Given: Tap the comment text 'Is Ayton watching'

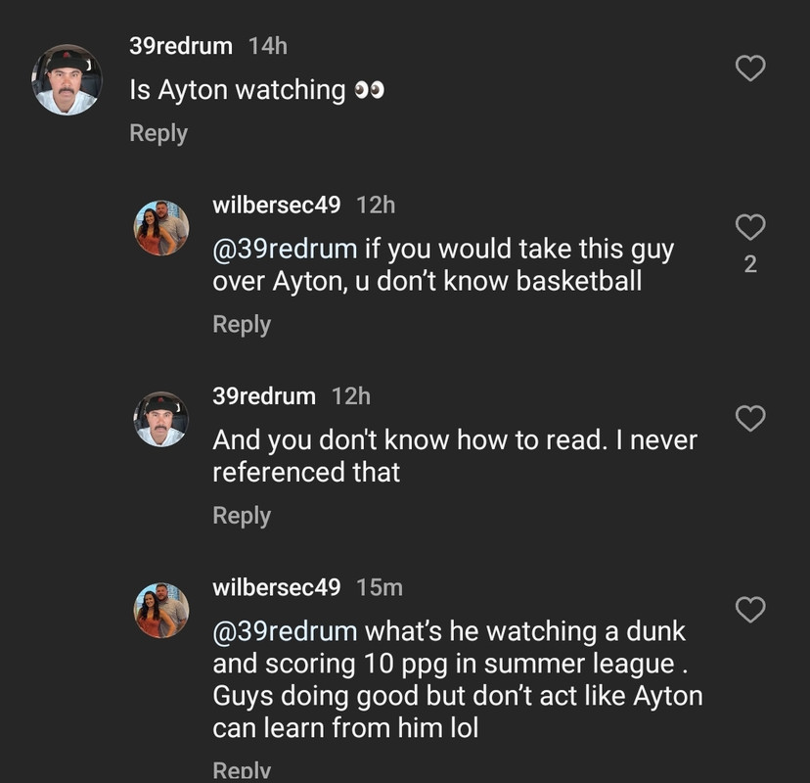Looking at the screenshot, I should (x=237, y=90).
